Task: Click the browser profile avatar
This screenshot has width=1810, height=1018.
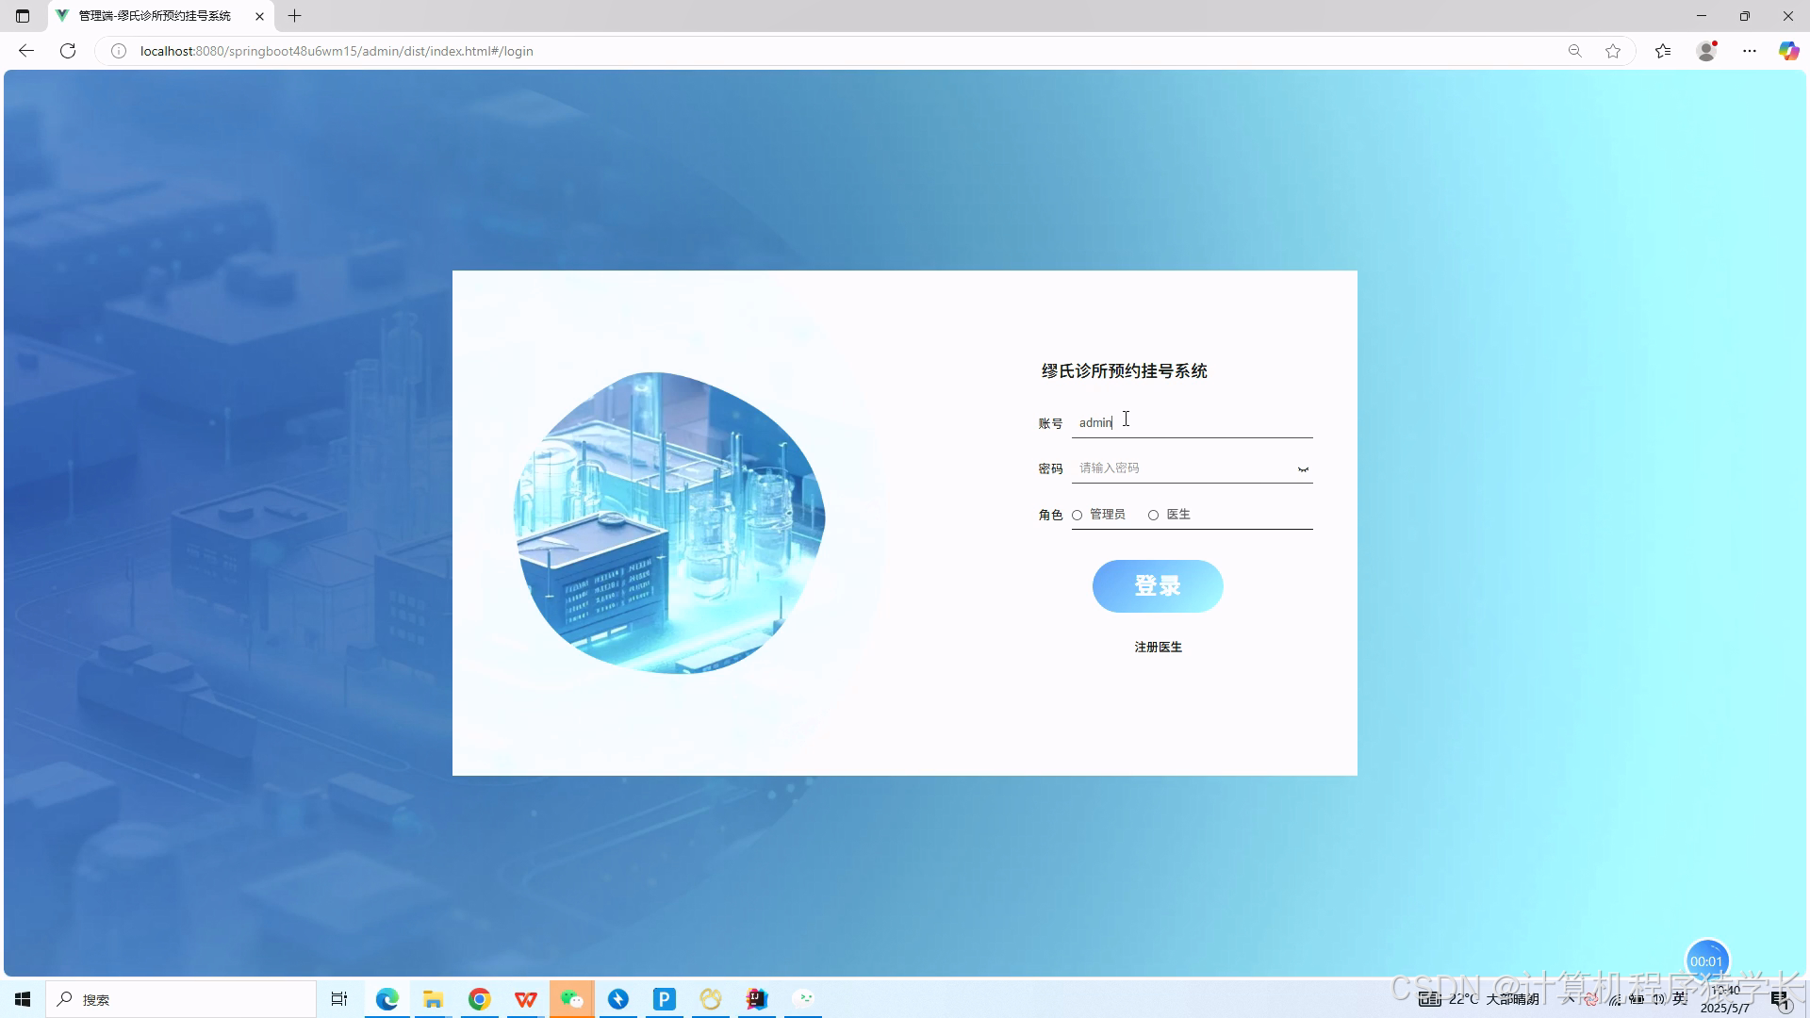Action: click(1706, 51)
